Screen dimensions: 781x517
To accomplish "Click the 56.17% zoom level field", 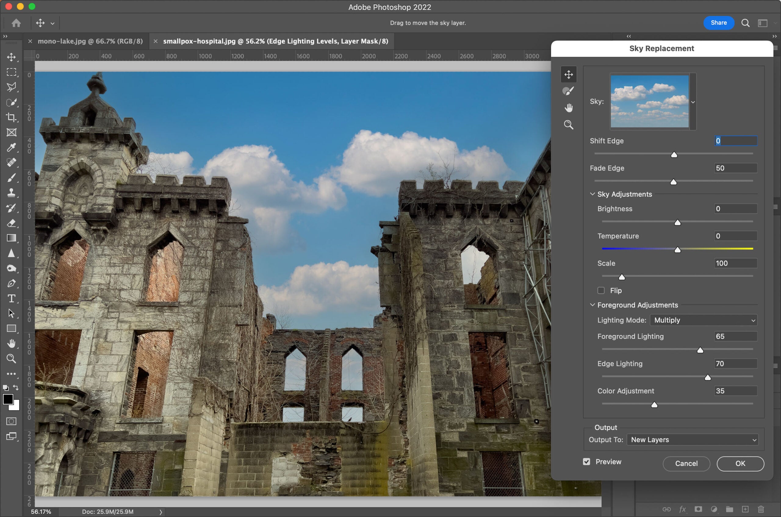I will pyautogui.click(x=41, y=512).
